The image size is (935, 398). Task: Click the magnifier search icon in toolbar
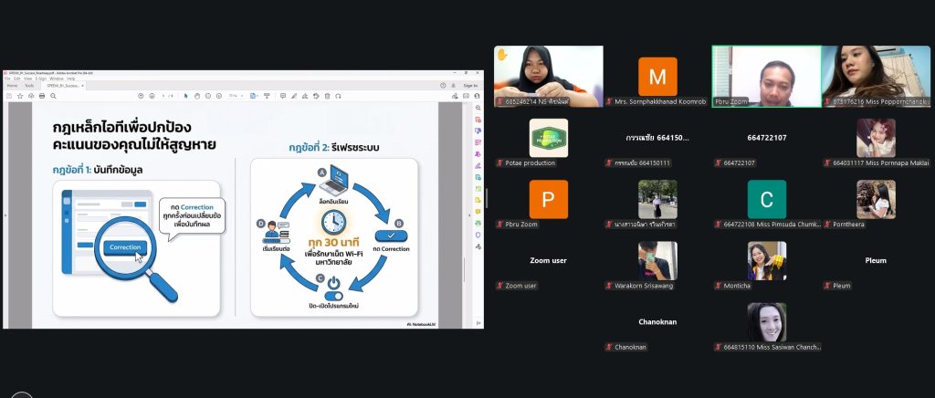pos(54,95)
